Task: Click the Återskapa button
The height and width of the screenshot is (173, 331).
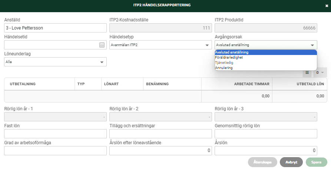Action: coord(262,162)
